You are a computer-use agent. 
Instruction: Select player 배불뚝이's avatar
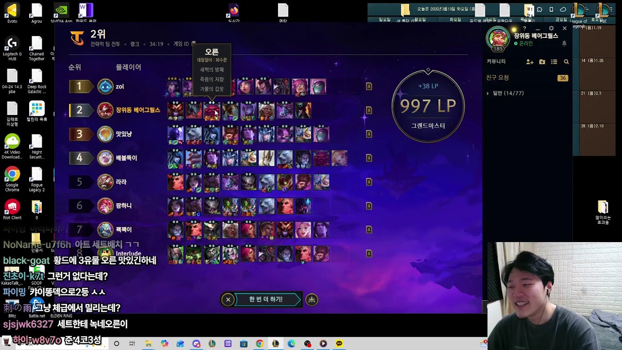click(105, 158)
